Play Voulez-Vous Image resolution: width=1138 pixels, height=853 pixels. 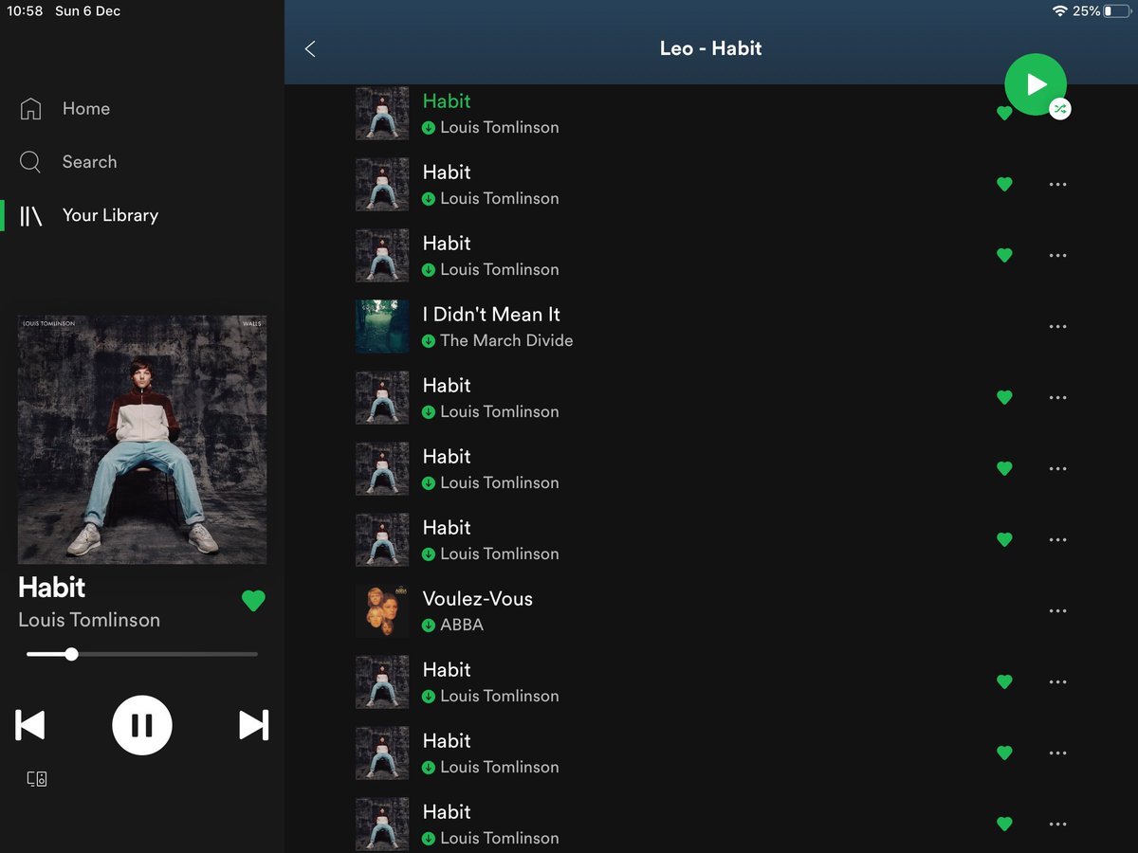point(477,599)
